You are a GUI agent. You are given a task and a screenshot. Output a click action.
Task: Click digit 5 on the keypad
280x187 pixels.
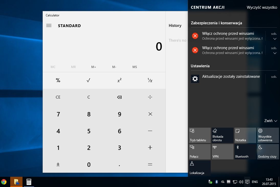point(88,131)
